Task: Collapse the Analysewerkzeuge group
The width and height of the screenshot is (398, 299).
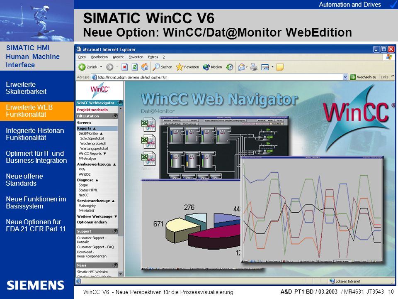Action: [x=114, y=164]
